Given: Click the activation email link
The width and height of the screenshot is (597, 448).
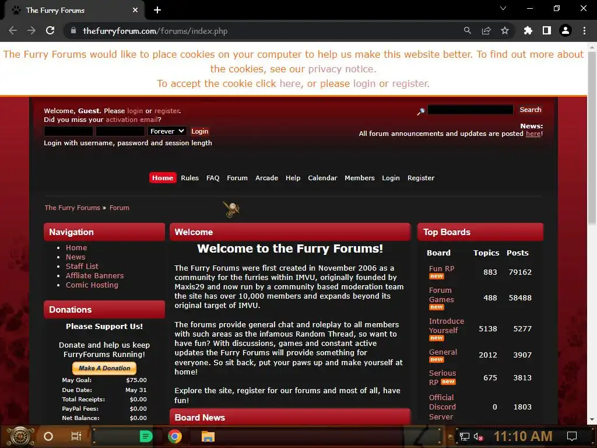Looking at the screenshot, I should 131,120.
